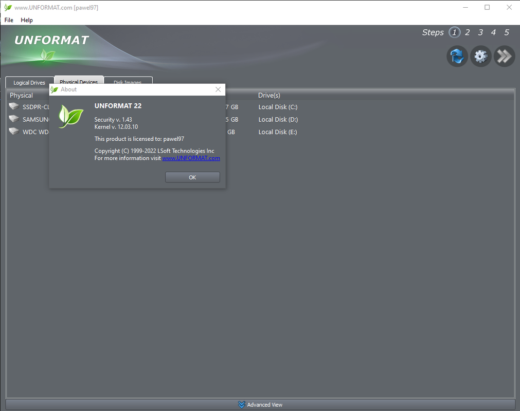Open the Help menu

[x=27, y=20]
